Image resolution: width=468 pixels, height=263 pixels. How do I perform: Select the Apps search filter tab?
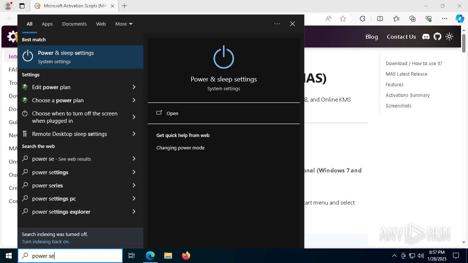pos(47,24)
